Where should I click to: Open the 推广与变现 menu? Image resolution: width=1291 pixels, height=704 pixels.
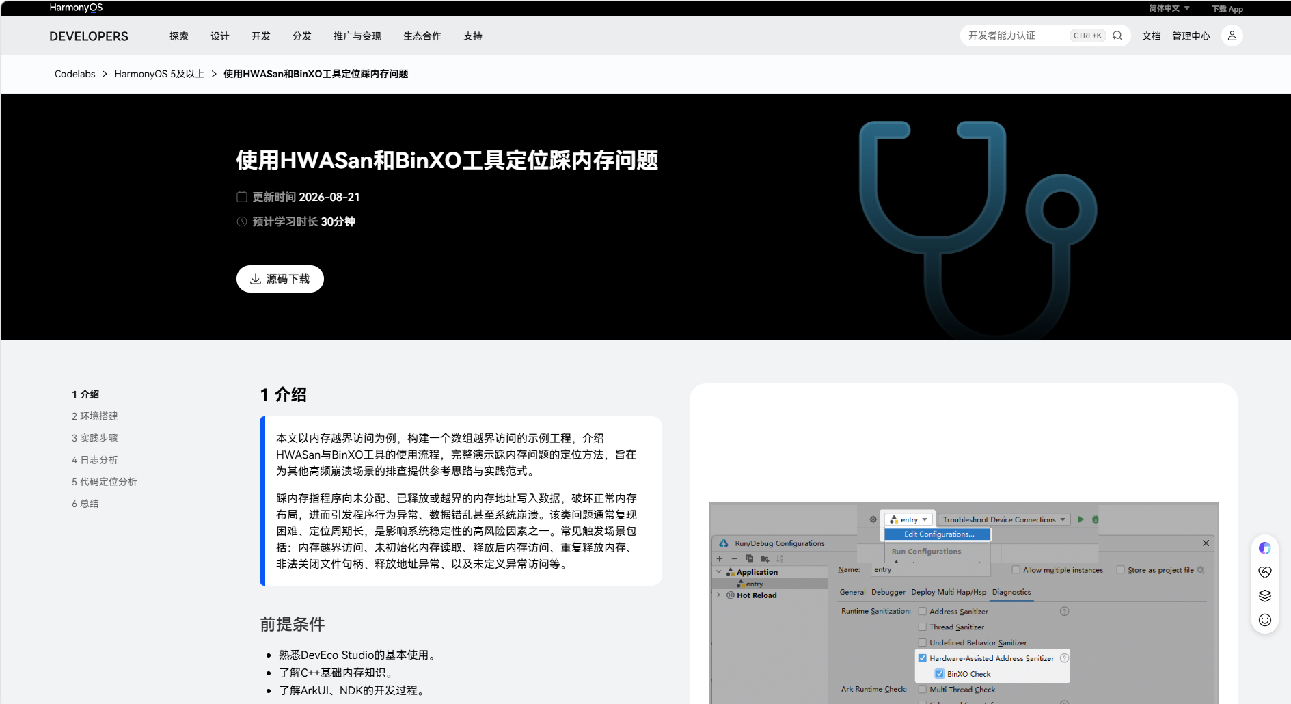(x=357, y=36)
